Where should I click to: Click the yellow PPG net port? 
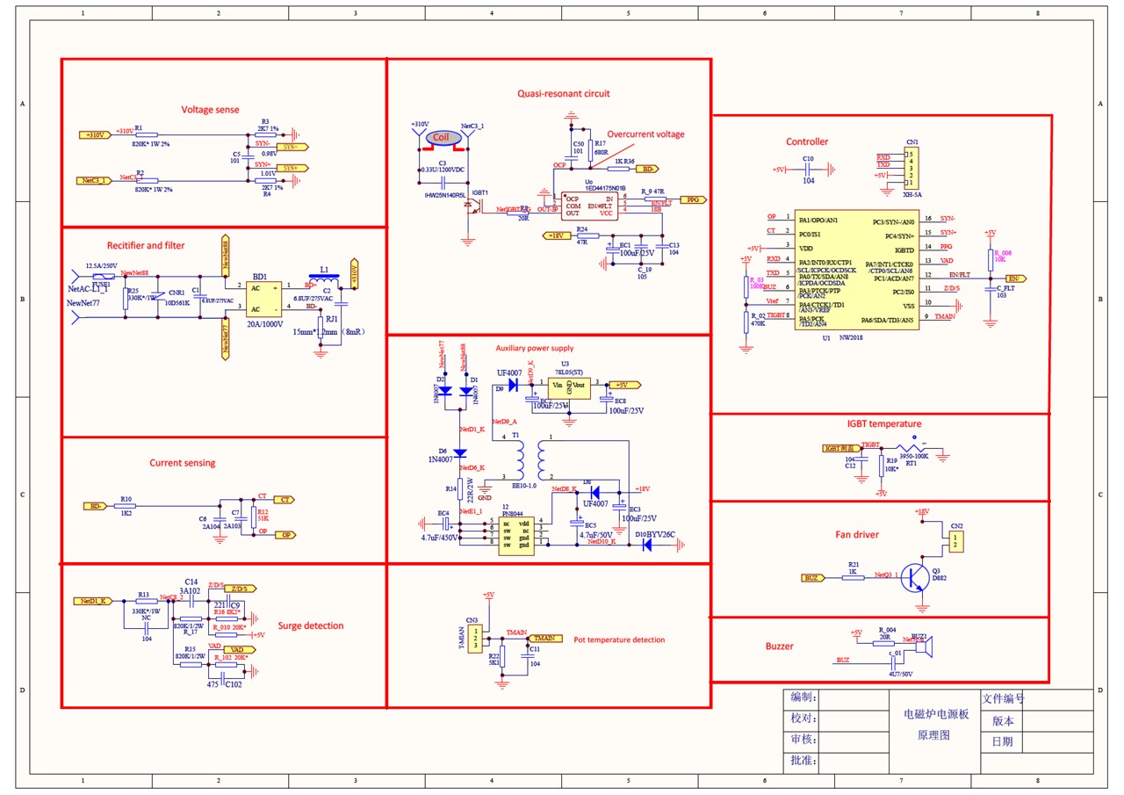tap(693, 199)
